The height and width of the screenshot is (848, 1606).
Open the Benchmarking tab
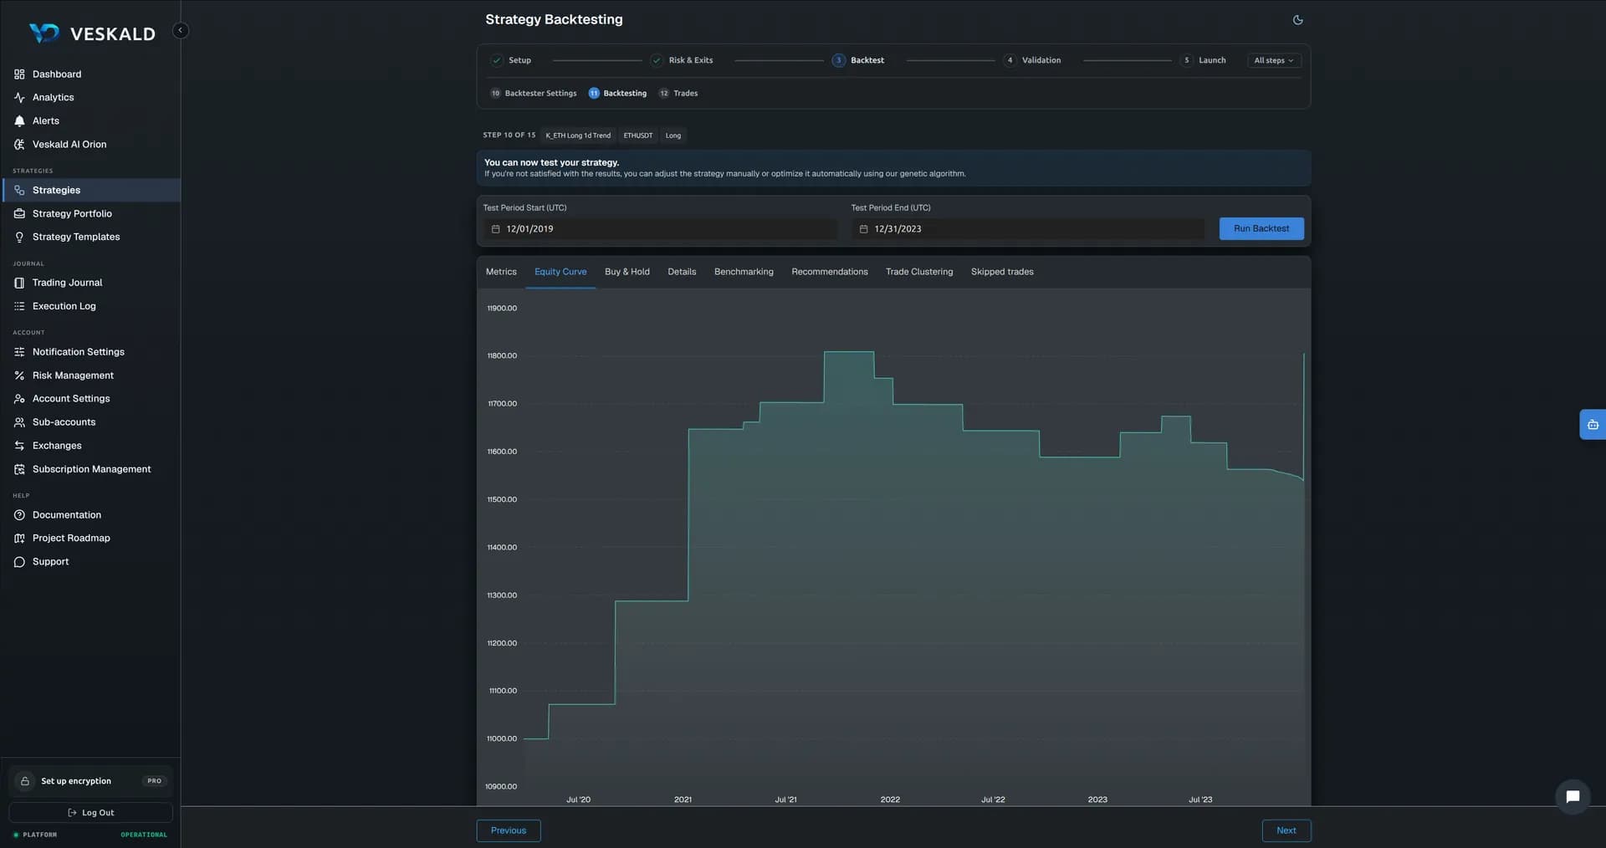[744, 273]
